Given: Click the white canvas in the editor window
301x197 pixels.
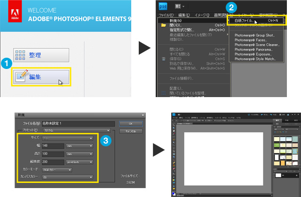Looking at the screenshot, I should (x=224, y=159).
